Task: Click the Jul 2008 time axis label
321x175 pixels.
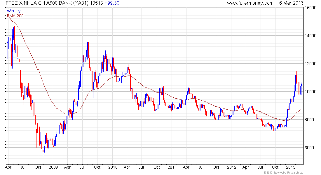Action: [23, 167]
